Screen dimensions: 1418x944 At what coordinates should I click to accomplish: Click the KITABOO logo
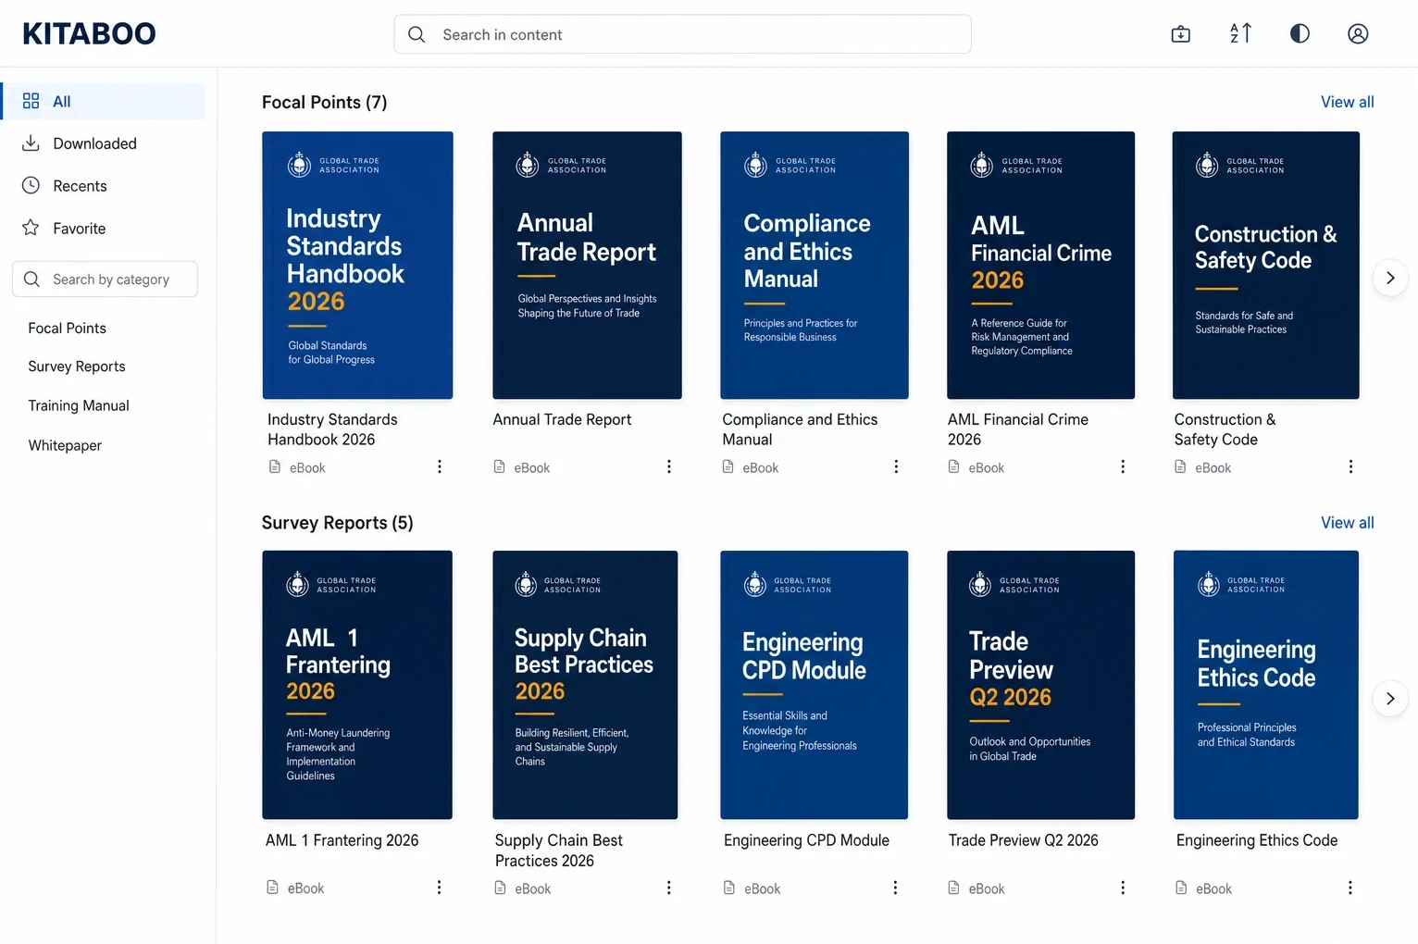click(89, 34)
